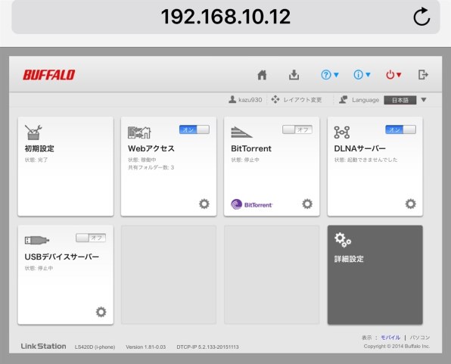
Task: Click the 状態: 起動できませんでした status text
Action: coord(365,160)
